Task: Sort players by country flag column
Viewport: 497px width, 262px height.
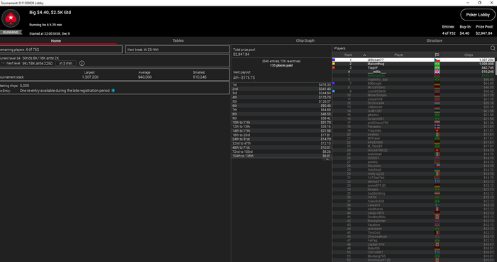Action: click(x=437, y=55)
